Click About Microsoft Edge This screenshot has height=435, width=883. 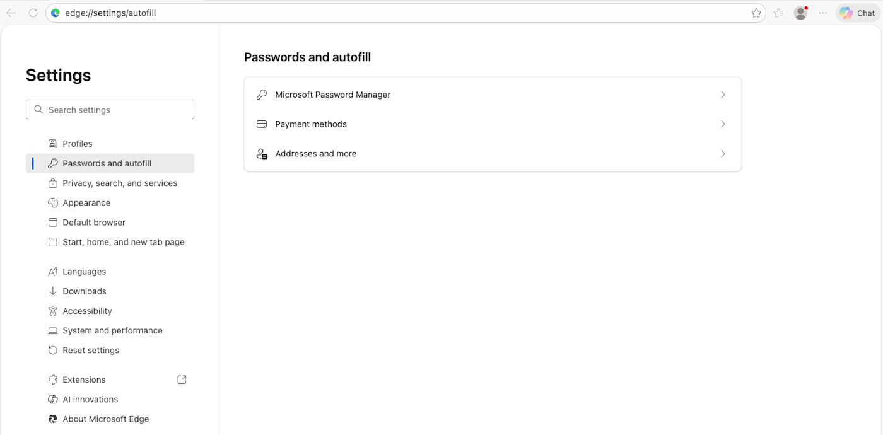105,419
